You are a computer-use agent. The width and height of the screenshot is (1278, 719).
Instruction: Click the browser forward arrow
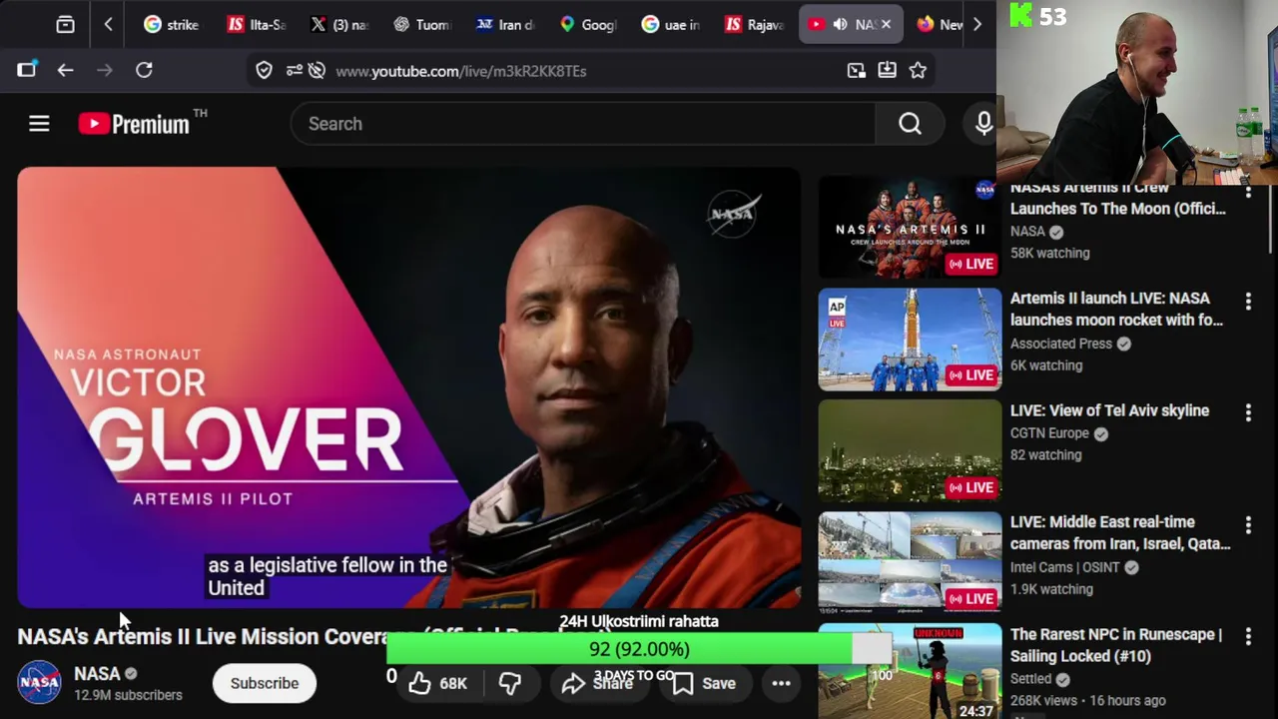point(105,70)
